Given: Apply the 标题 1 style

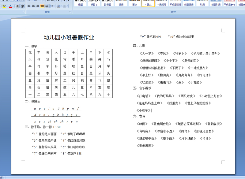Looking at the screenshot, I should coord(94,3).
